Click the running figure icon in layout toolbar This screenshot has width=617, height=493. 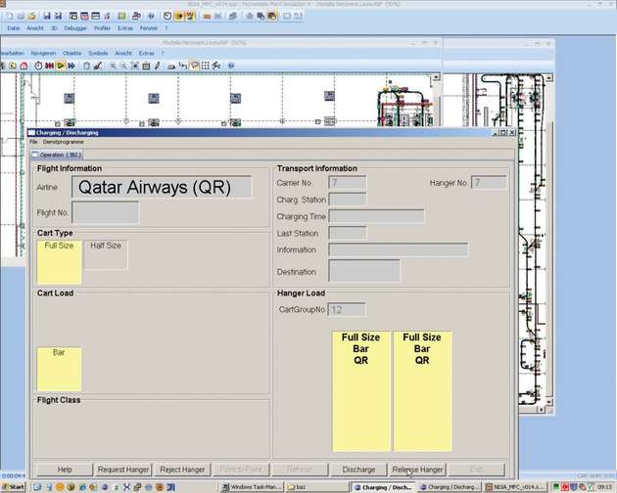tap(216, 67)
